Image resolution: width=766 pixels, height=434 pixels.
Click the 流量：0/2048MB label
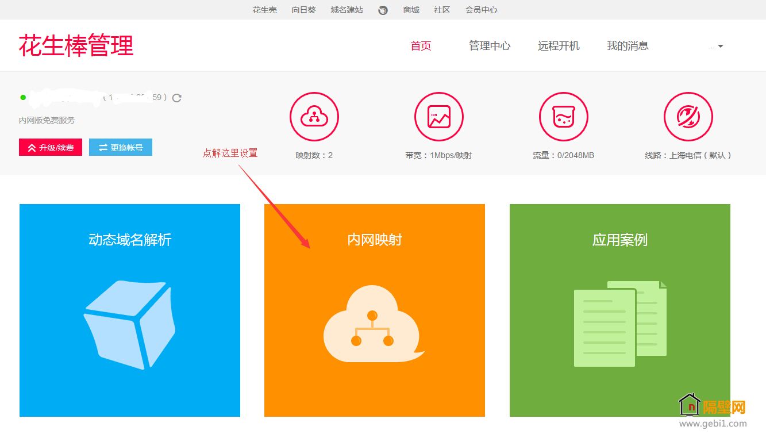(x=563, y=155)
